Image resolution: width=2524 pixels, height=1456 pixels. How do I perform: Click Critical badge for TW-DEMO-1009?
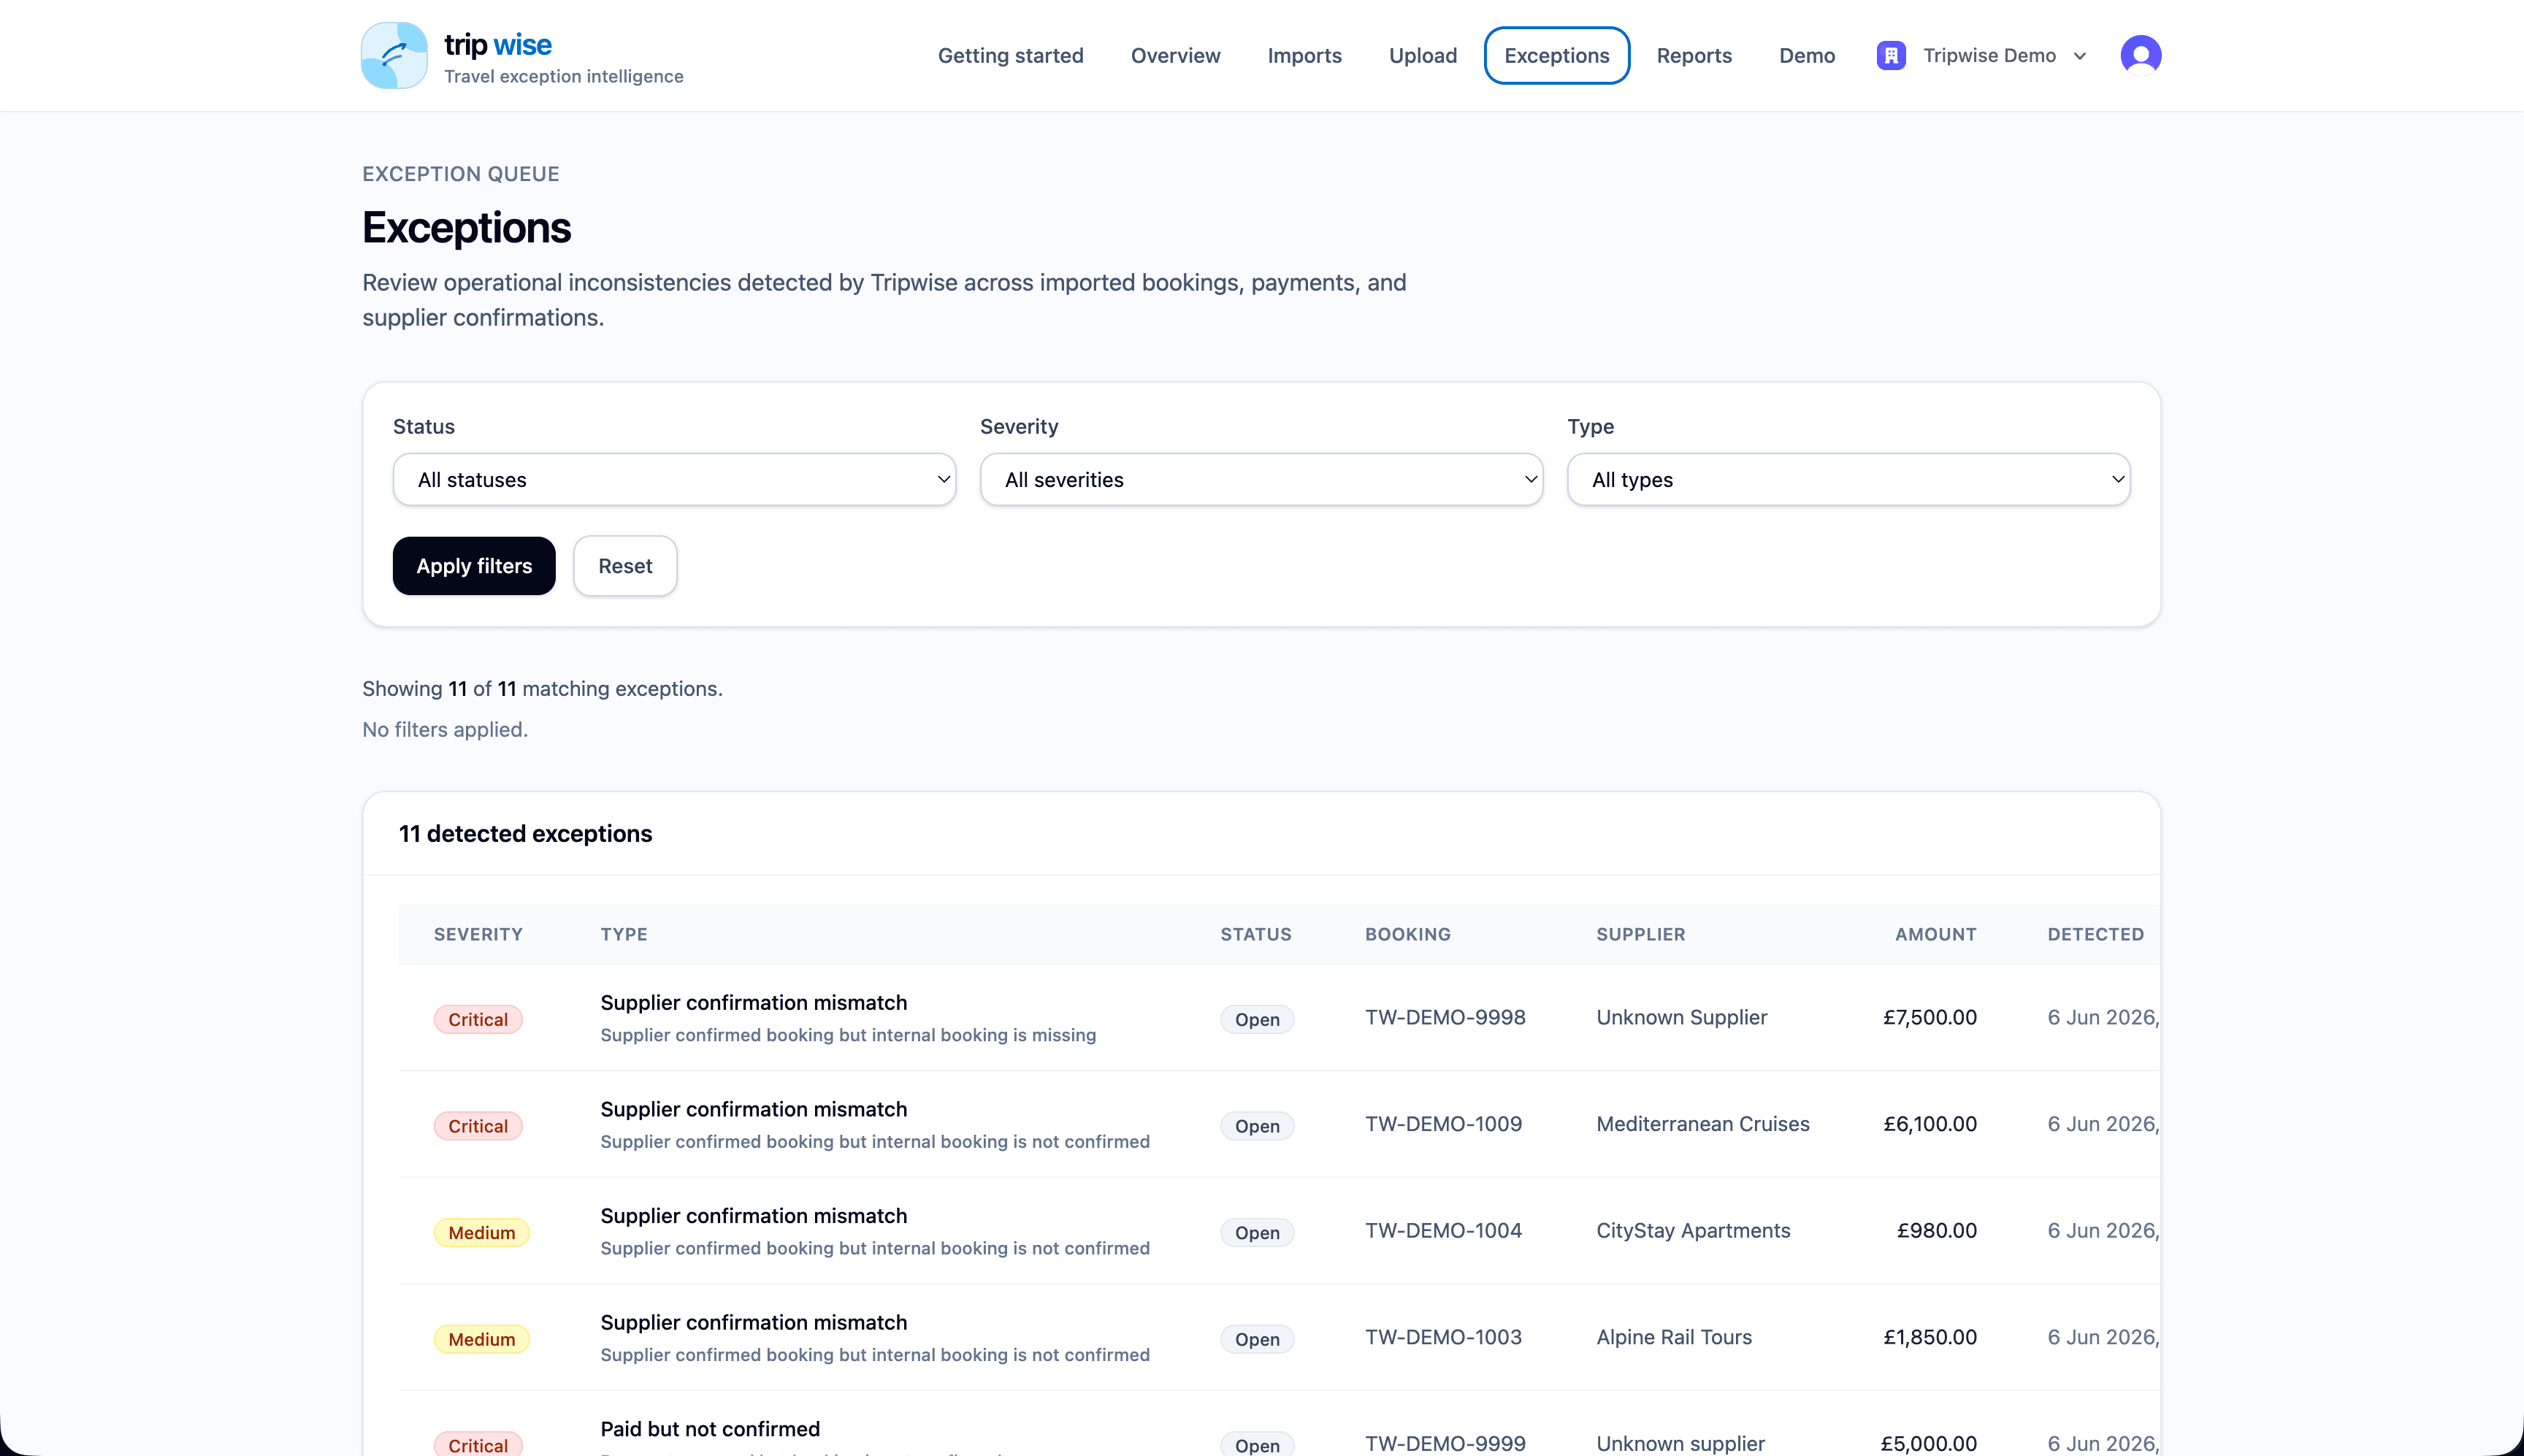(x=478, y=1126)
